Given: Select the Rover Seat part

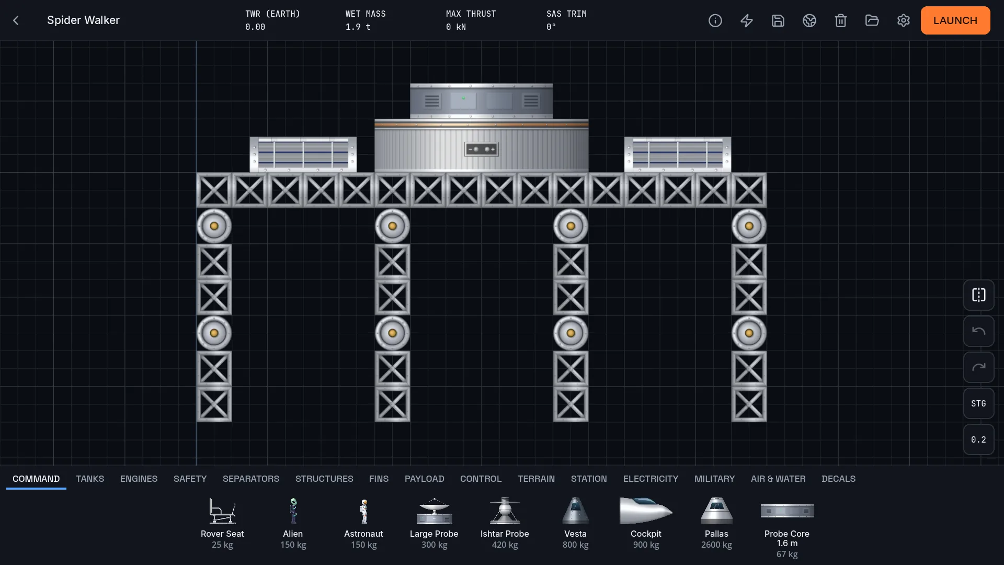Looking at the screenshot, I should [222, 523].
